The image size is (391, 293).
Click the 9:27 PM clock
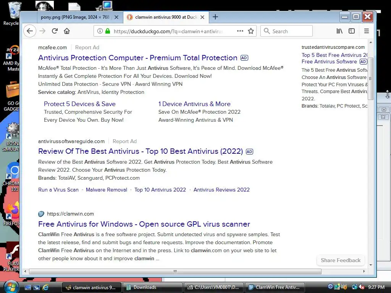click(x=376, y=287)
